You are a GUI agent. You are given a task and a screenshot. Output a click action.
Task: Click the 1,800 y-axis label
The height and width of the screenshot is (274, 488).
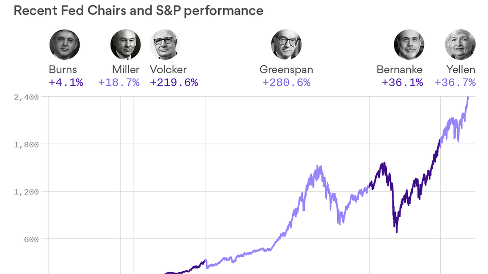tap(26, 145)
